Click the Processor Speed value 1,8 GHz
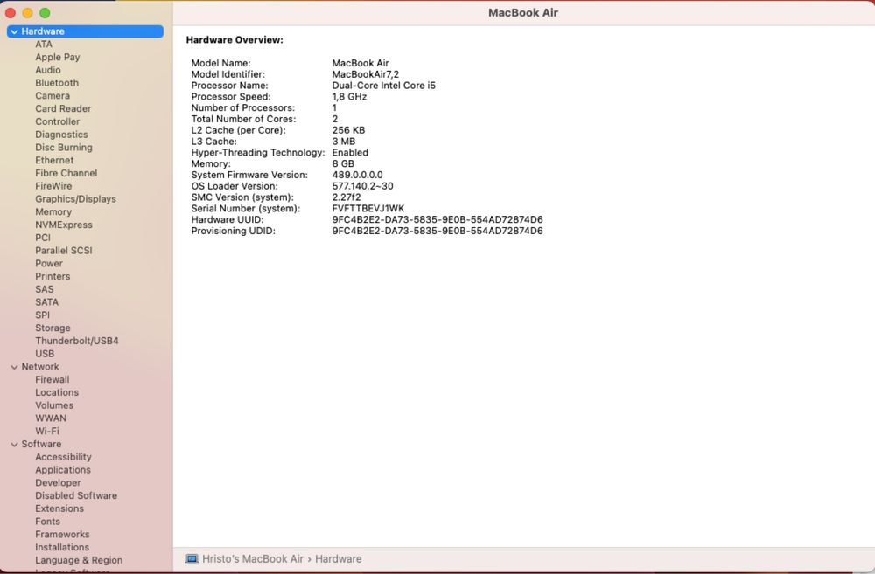Viewport: 875px width, 574px height. [349, 96]
